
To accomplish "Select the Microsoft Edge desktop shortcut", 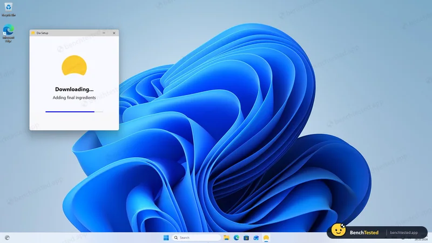I will [x=9, y=33].
